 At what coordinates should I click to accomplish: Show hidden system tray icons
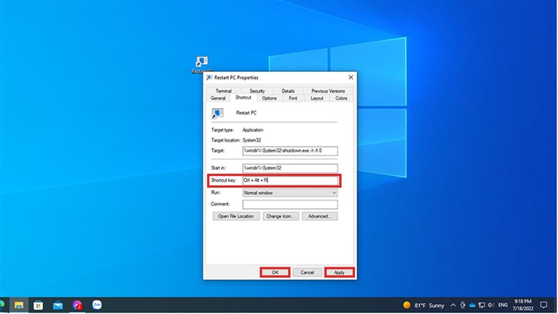tap(453, 305)
